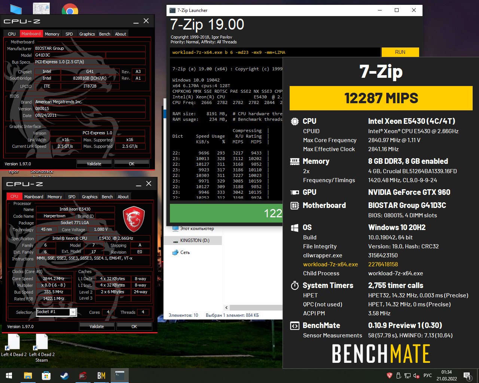The height and width of the screenshot is (383, 479).
Task: Click the yellow workload-7z-x64.exe label in BenchMate
Action: [x=330, y=264]
